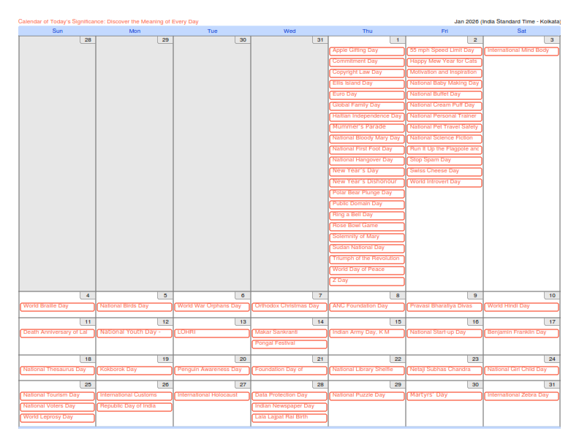This screenshot has width=579, height=447.
Task: Open the National Start-up Day event
Action: (x=444, y=333)
